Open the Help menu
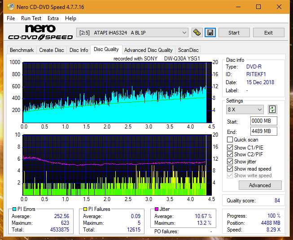Viewport: 293px width, 240px height. tap(70, 18)
